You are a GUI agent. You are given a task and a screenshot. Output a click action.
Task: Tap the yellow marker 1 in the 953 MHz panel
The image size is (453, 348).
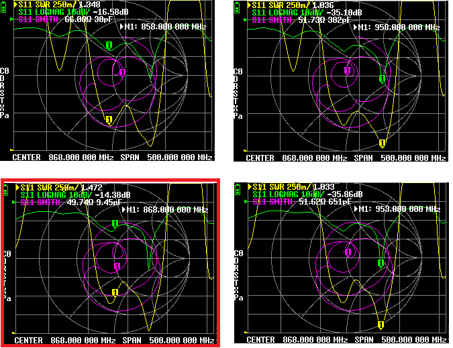tap(381, 325)
